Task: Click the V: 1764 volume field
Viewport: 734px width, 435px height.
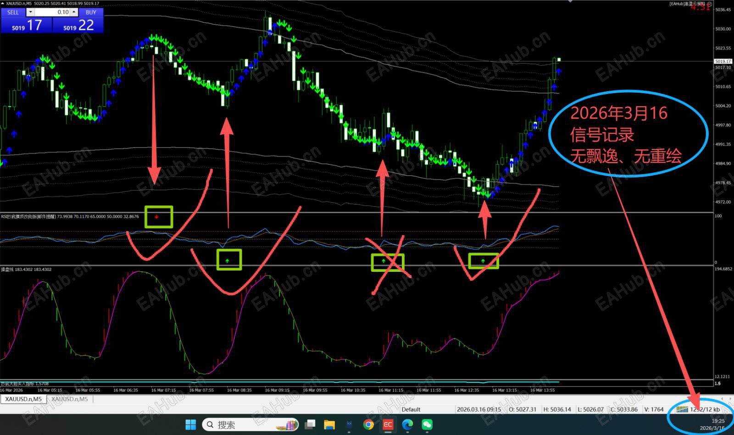Action: pos(654,409)
